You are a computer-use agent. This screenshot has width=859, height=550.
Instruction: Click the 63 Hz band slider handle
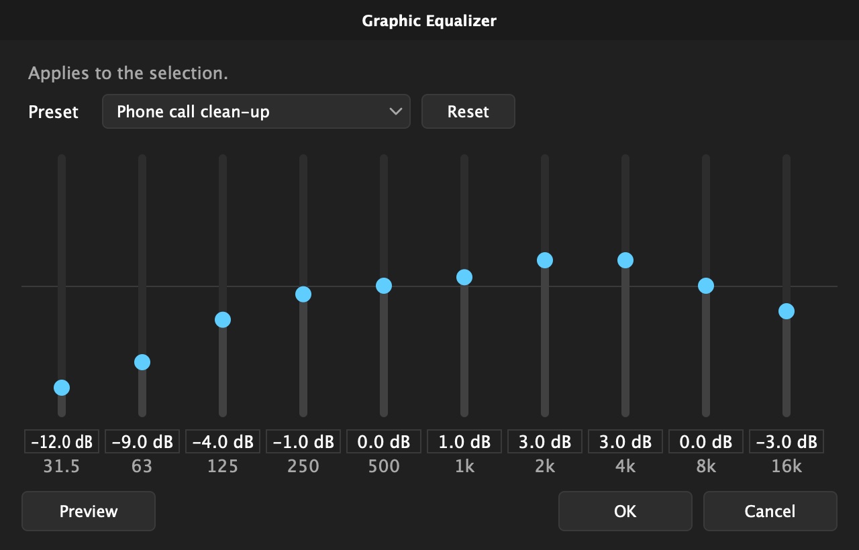coord(142,362)
